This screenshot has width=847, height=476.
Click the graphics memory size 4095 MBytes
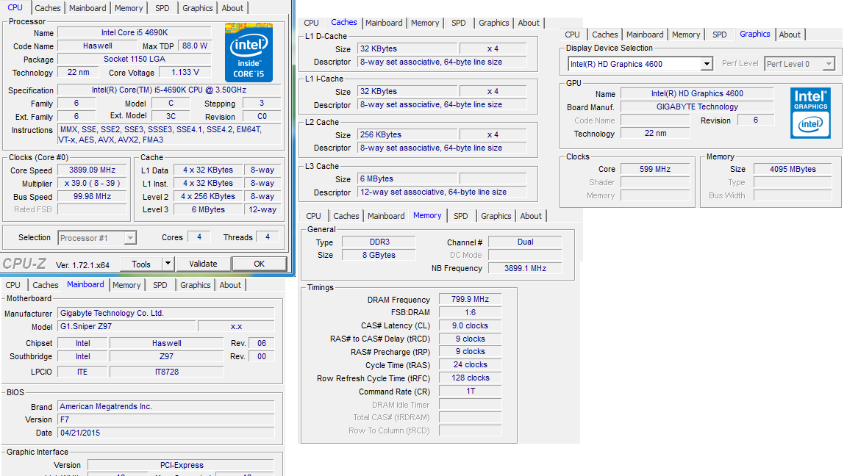point(793,170)
